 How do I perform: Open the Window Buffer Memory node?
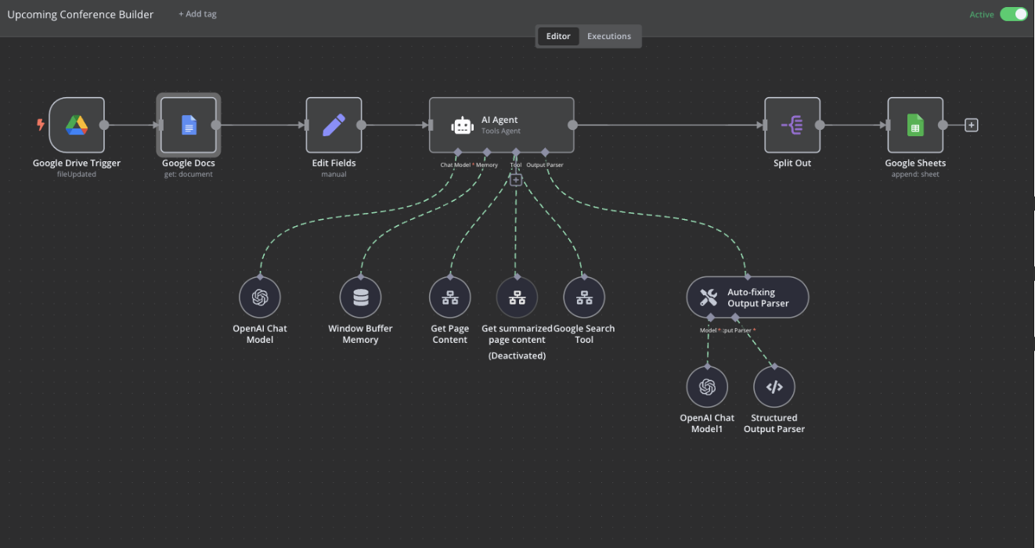pos(360,297)
